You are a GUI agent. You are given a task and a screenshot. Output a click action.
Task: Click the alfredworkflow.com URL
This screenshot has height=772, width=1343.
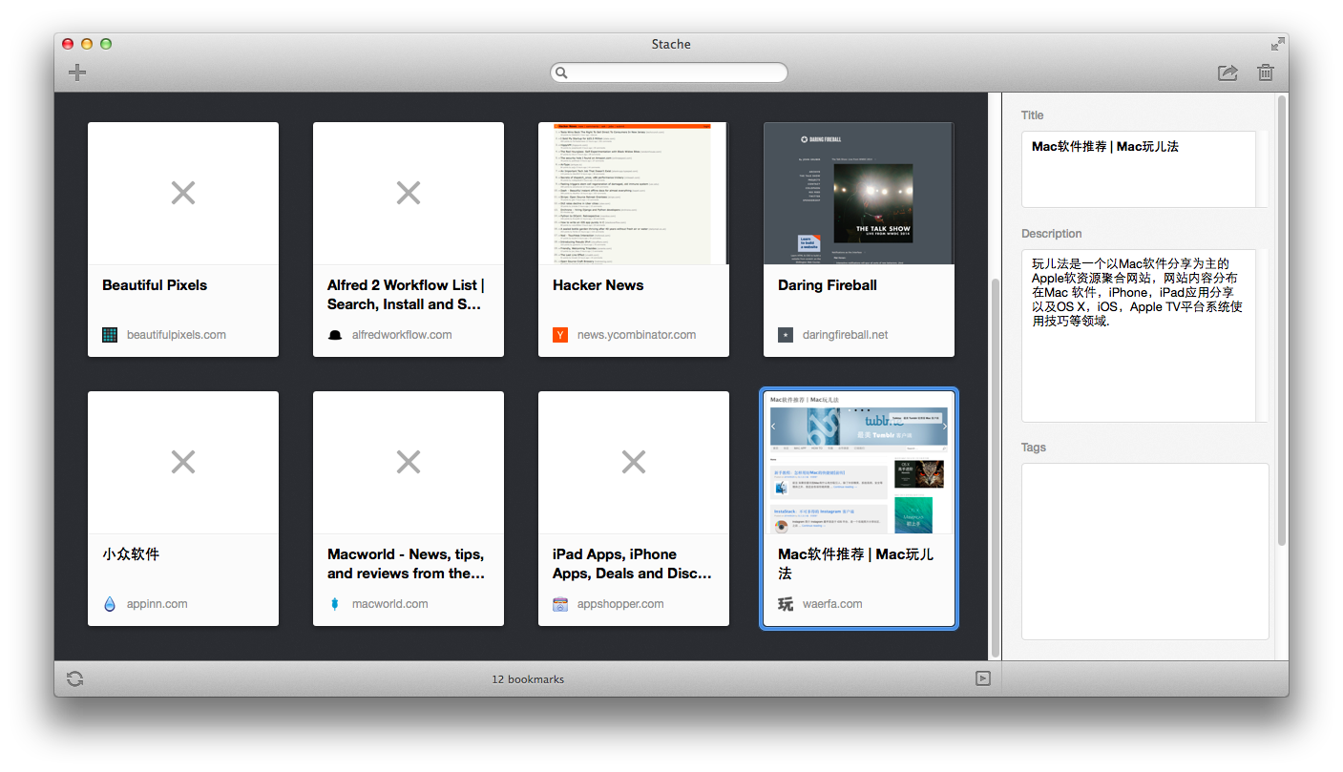point(402,335)
